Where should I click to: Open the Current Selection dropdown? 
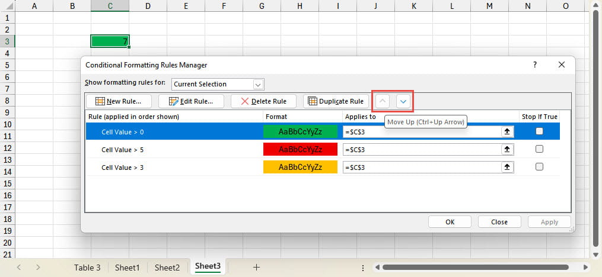[258, 84]
